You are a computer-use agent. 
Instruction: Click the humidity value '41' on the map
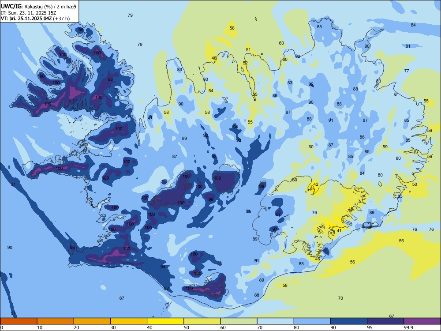click(339, 231)
